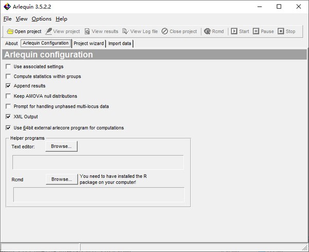Open a project from the toolbar
The width and height of the screenshot is (309, 252).
24,31
